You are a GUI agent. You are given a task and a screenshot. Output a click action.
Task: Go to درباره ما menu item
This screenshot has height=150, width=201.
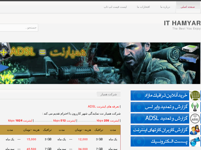[165, 7]
